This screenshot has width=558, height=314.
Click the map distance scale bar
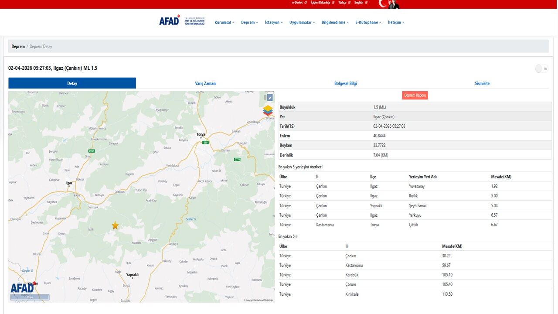tap(29, 297)
